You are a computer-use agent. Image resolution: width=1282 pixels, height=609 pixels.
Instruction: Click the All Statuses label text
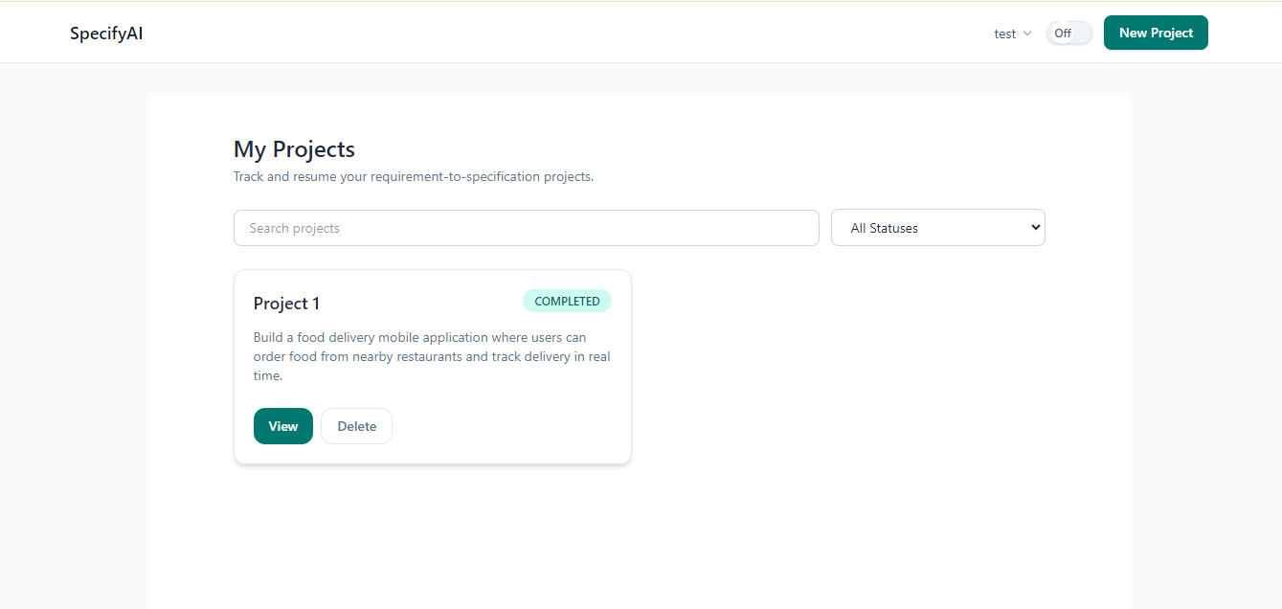click(885, 228)
